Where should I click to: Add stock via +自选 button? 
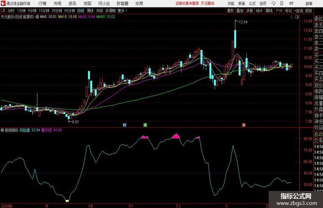(299, 11)
